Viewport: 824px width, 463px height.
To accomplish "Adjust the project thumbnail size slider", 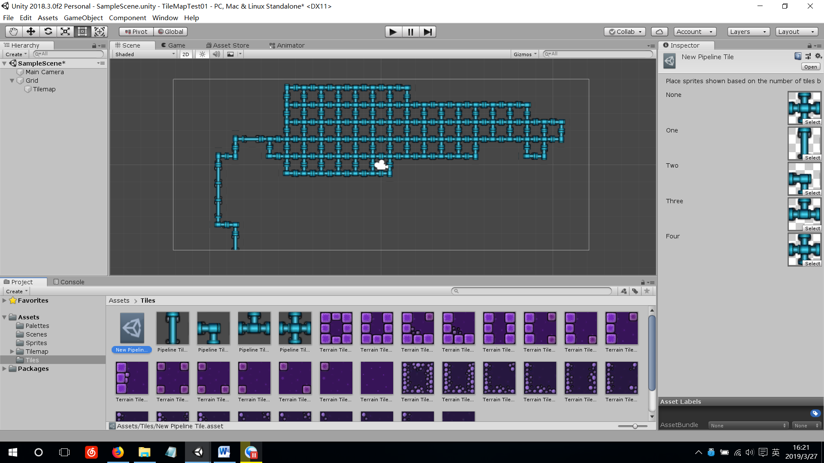I will tap(635, 426).
